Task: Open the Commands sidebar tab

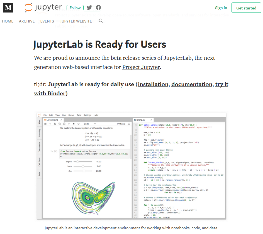Action: [39, 147]
